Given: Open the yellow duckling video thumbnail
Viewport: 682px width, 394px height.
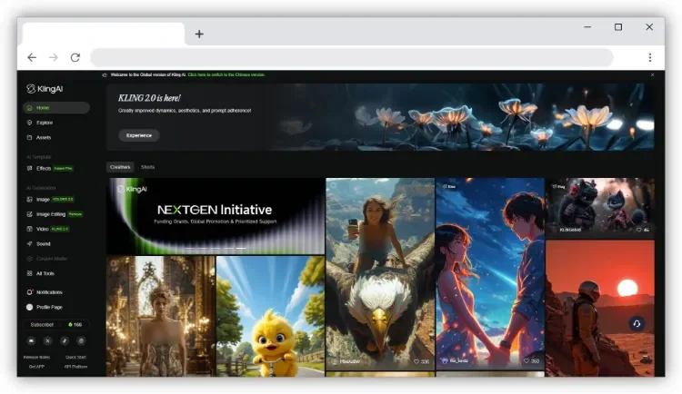Looking at the screenshot, I should [270, 316].
